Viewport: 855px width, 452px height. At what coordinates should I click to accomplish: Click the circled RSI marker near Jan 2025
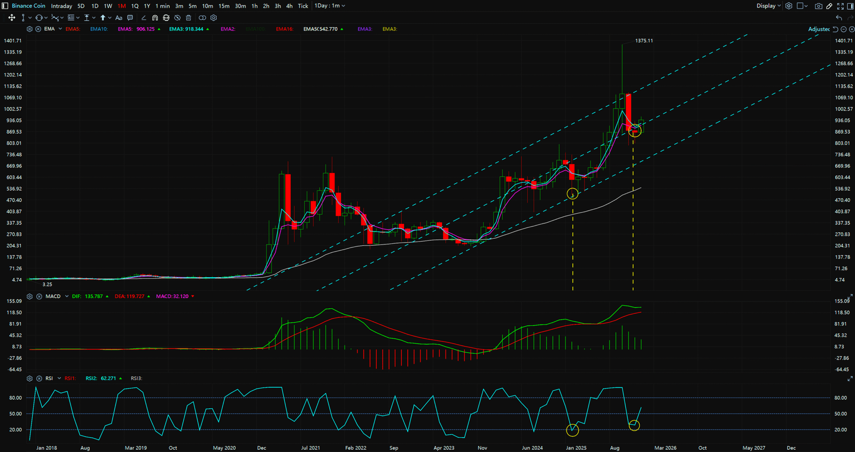tap(572, 430)
